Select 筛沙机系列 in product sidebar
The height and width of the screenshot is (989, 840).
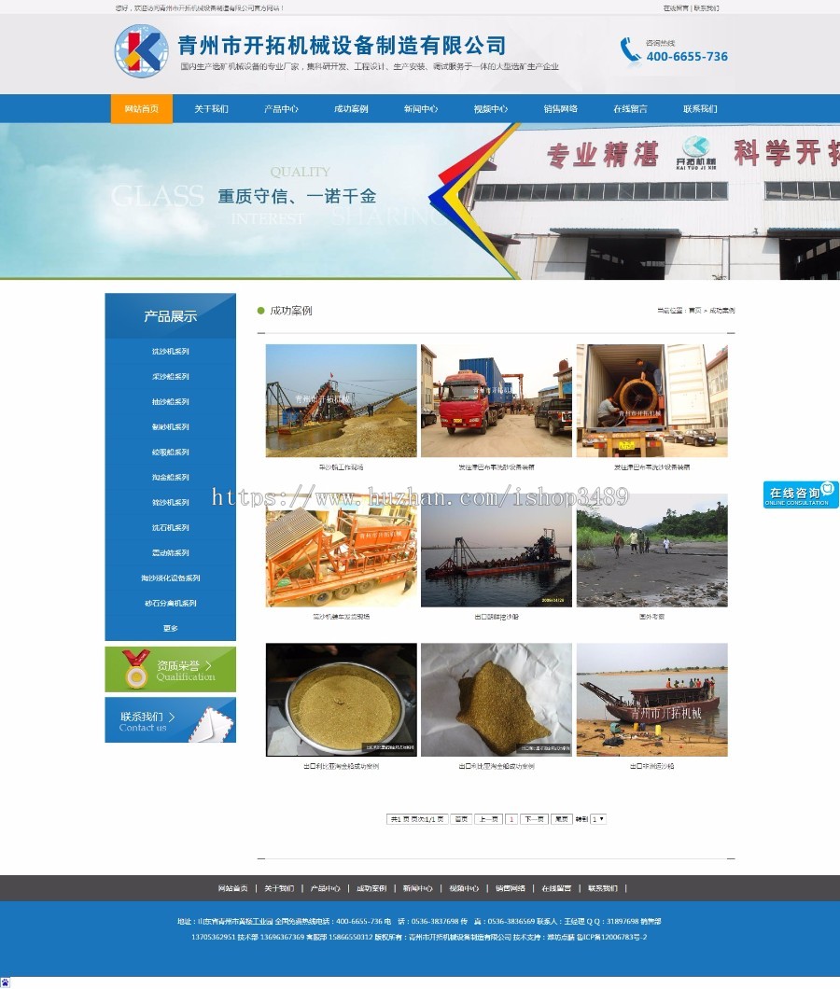click(x=171, y=503)
